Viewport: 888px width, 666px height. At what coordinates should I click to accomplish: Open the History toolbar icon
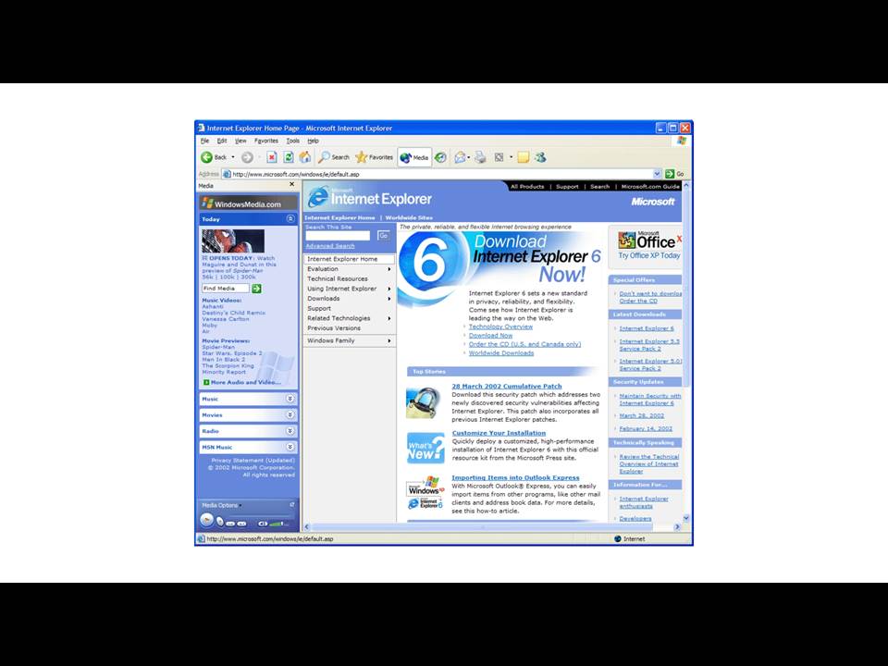440,157
